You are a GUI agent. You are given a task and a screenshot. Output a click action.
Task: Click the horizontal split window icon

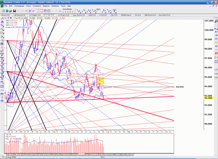[45, 11]
